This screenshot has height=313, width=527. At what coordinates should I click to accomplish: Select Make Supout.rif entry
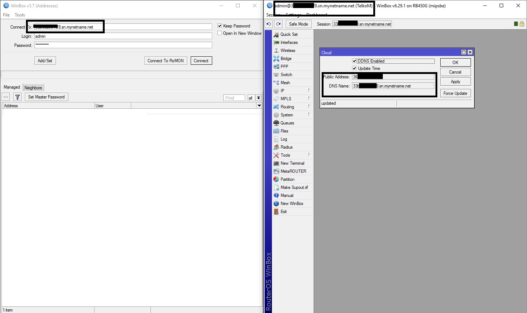pos(293,187)
